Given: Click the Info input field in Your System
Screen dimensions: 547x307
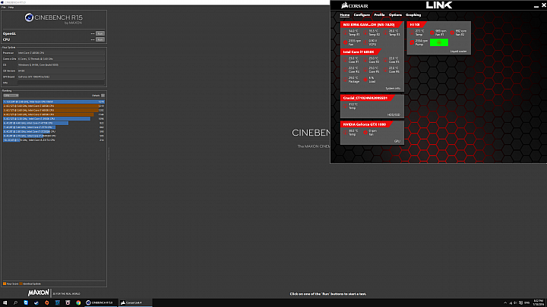Looking at the screenshot, I should tap(61, 83).
